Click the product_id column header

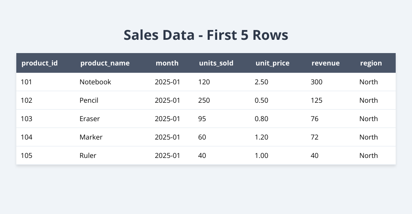pos(39,63)
